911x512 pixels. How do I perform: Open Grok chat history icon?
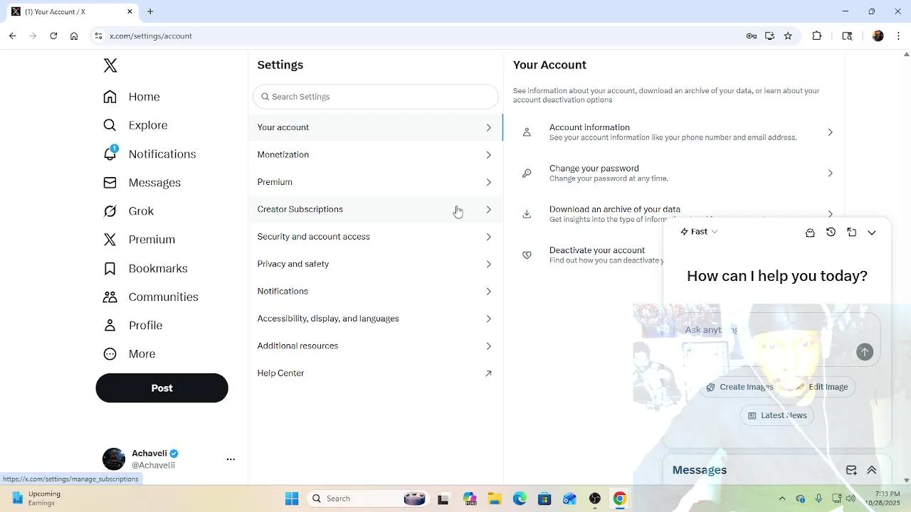831,232
